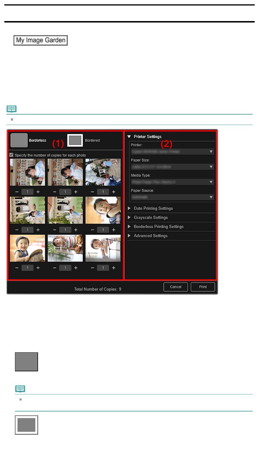The height and width of the screenshot is (453, 259).
Task: Increase copies for third row second photo
Action: point(76,268)
